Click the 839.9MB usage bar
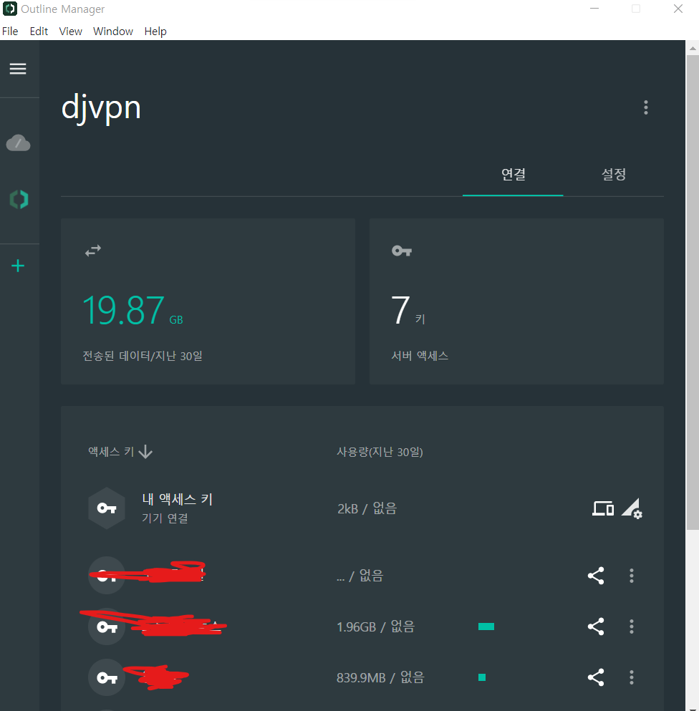This screenshot has height=711, width=699. point(482,677)
